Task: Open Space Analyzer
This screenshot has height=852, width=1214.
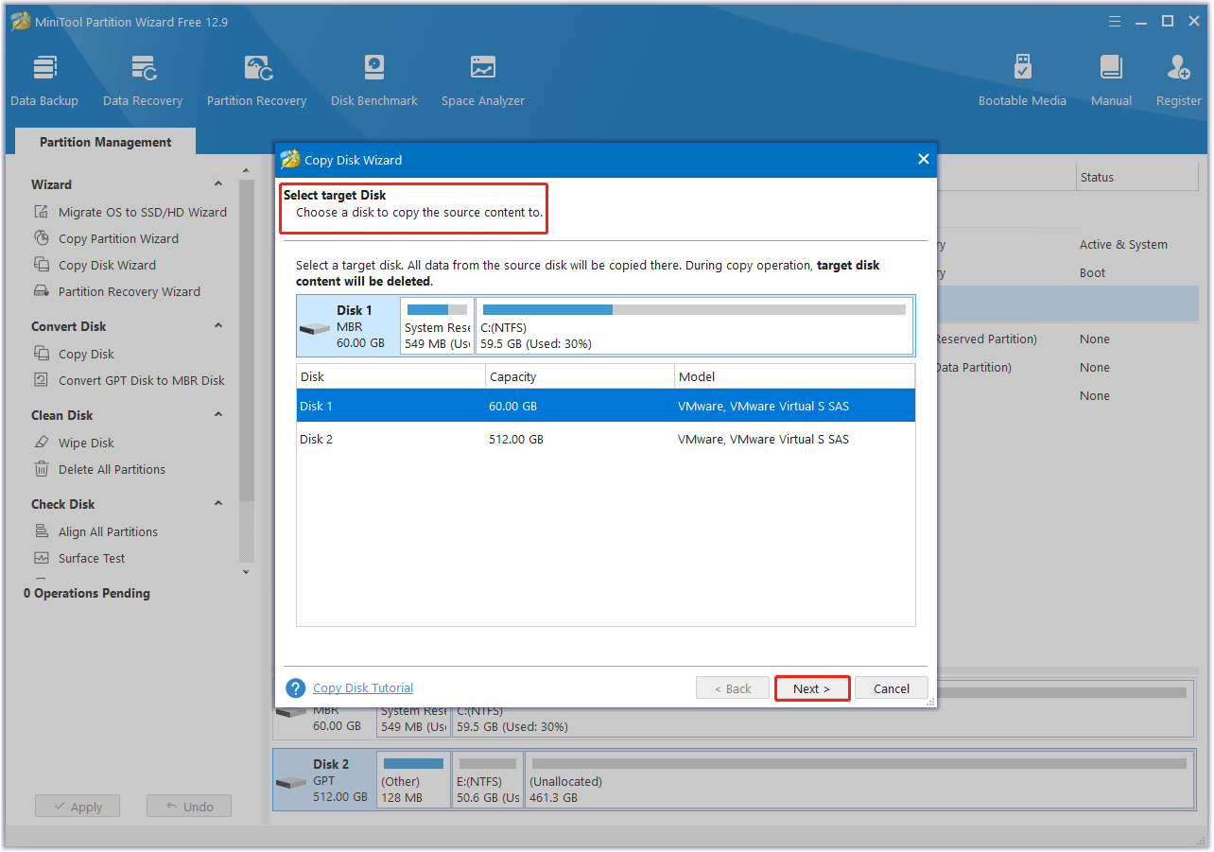Action: coord(482,78)
